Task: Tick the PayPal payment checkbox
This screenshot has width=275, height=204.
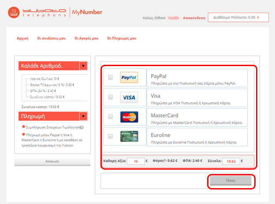Action: (x=111, y=77)
